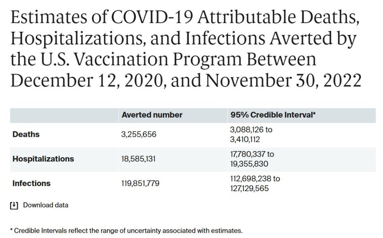Image resolution: width=383 pixels, height=238 pixels.
Task: Select the Averted number column header
Action: point(152,115)
